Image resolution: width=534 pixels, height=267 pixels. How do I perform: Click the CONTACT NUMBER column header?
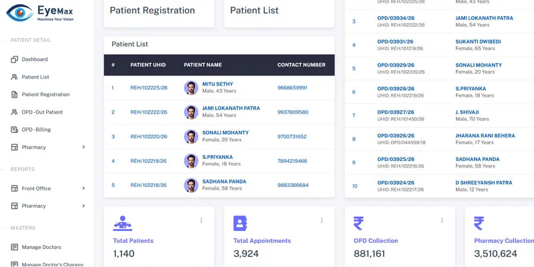(302, 65)
